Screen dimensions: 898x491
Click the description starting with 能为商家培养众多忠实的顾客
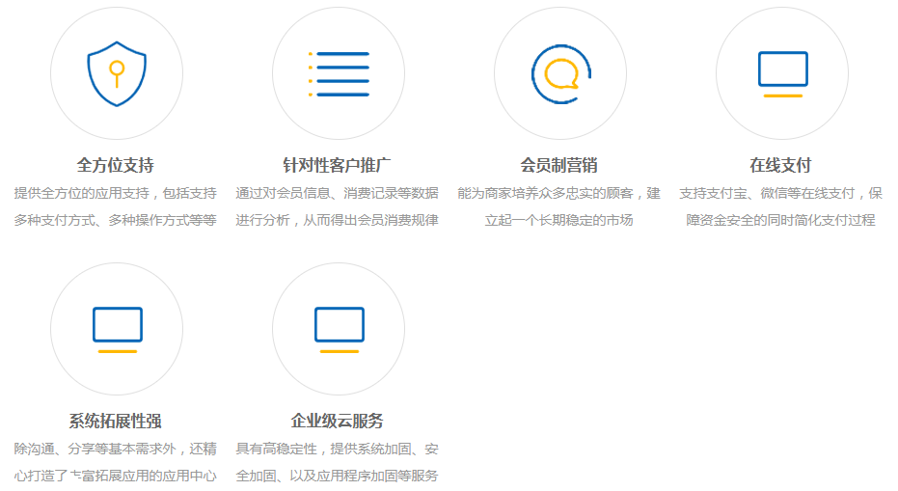point(559,193)
